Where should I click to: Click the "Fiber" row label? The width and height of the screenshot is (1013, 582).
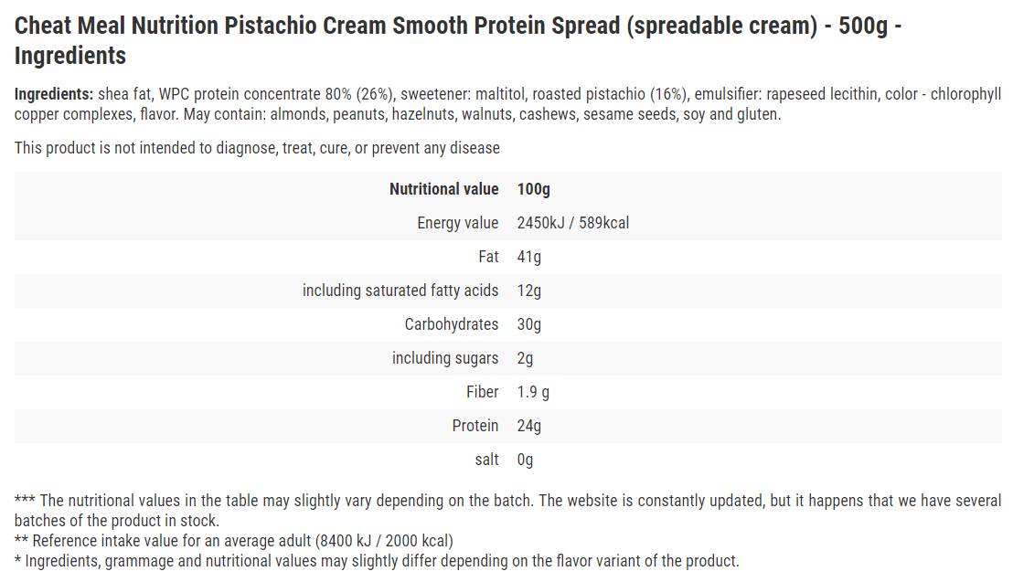point(482,392)
